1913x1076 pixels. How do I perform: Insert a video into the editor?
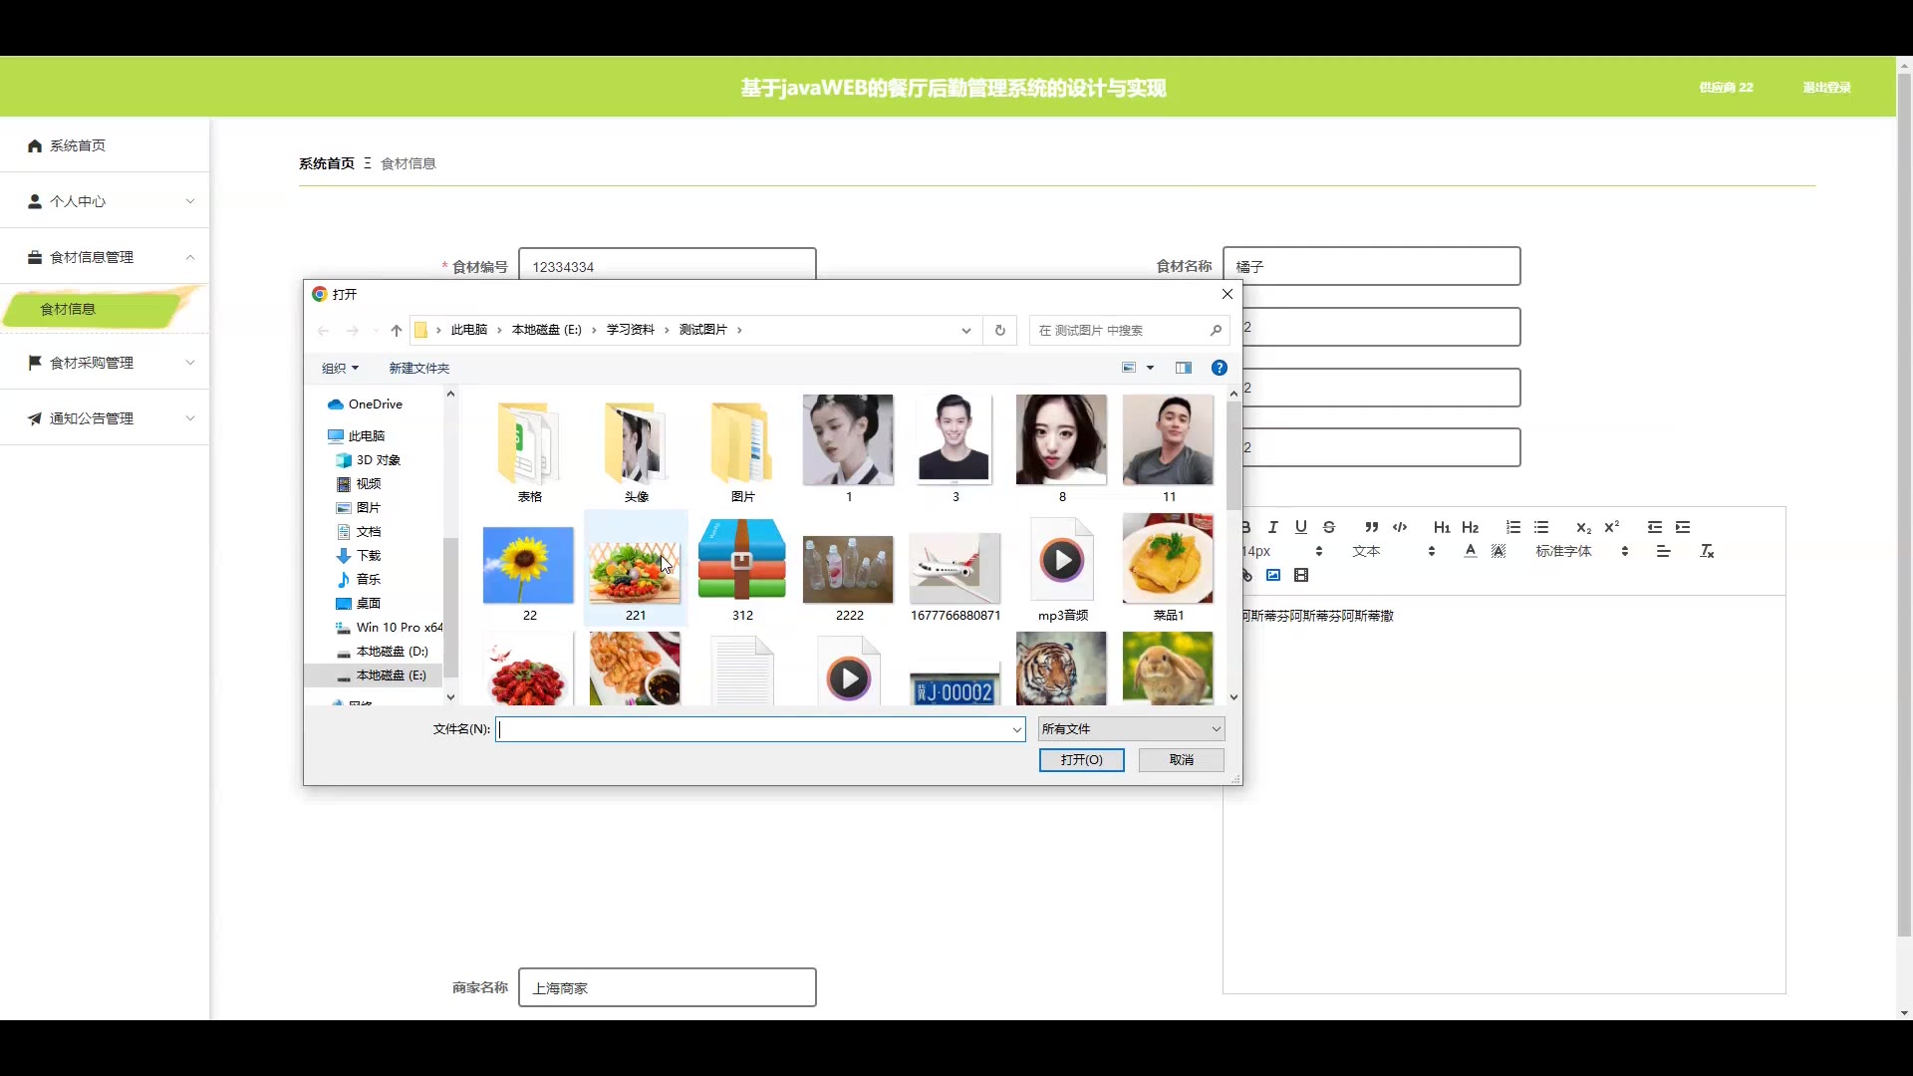point(1300,575)
